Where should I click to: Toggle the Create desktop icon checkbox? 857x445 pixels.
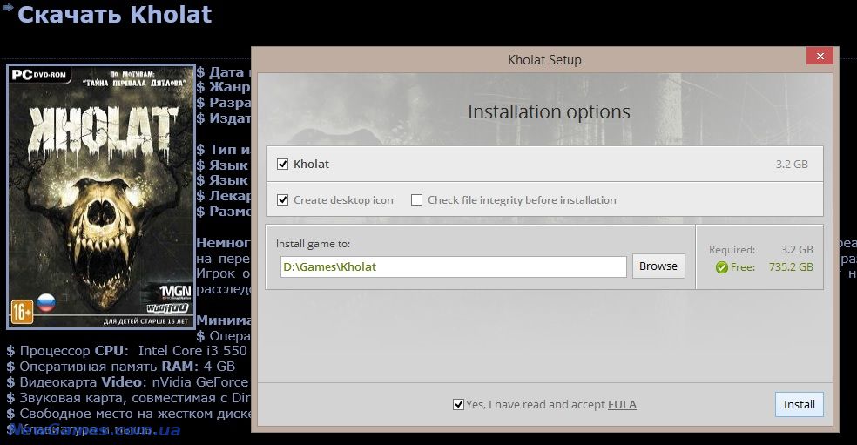tap(282, 200)
